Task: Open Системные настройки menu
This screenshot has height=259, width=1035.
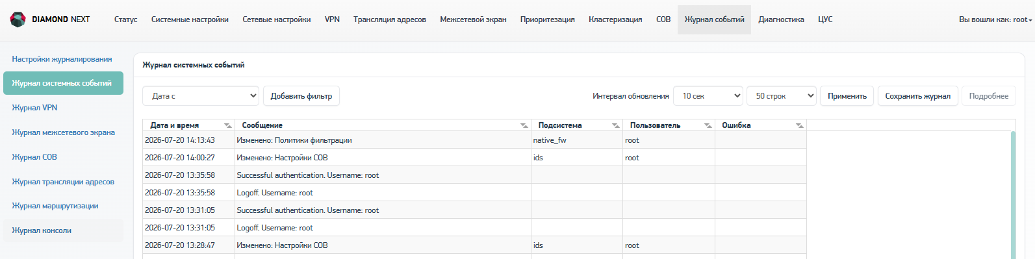Action: [x=190, y=19]
